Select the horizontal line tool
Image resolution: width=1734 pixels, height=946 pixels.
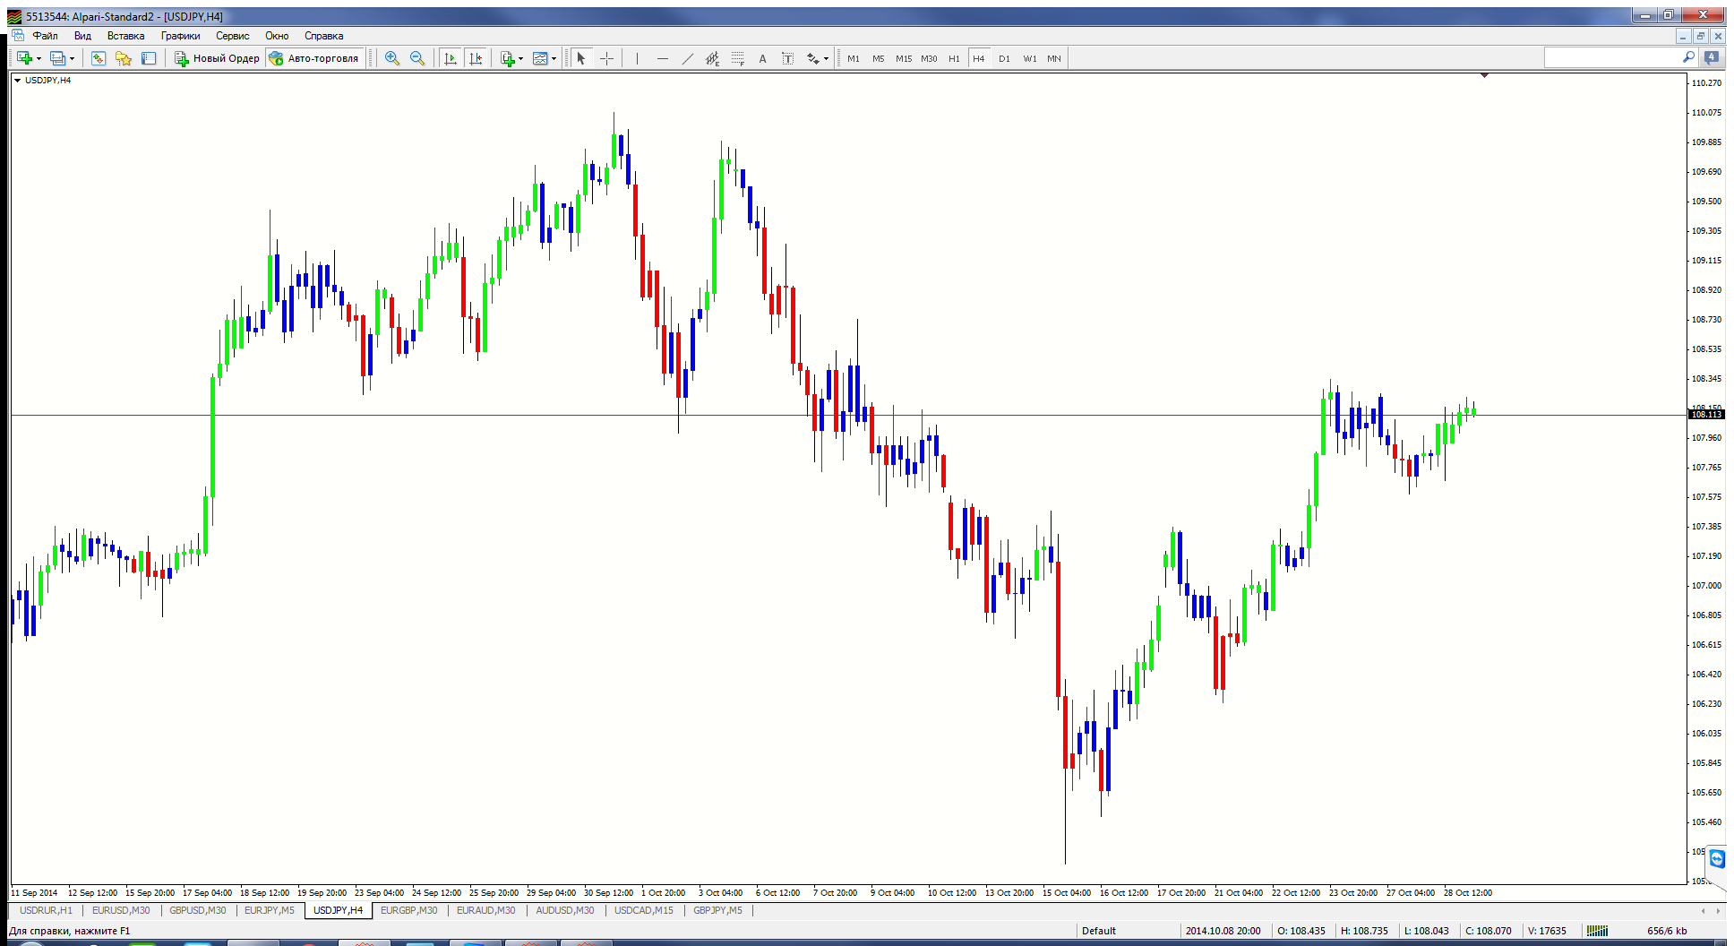pos(663,58)
